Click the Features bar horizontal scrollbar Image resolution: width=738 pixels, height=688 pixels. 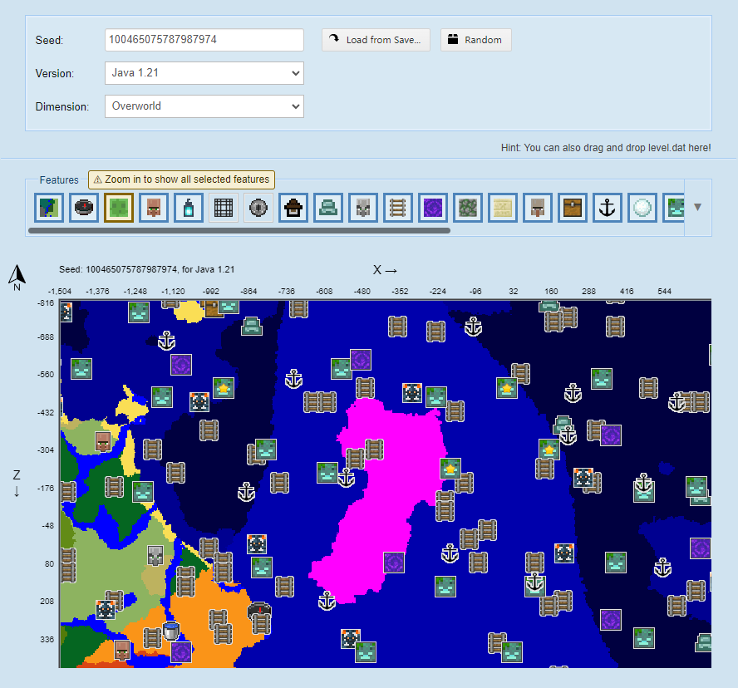coord(239,231)
